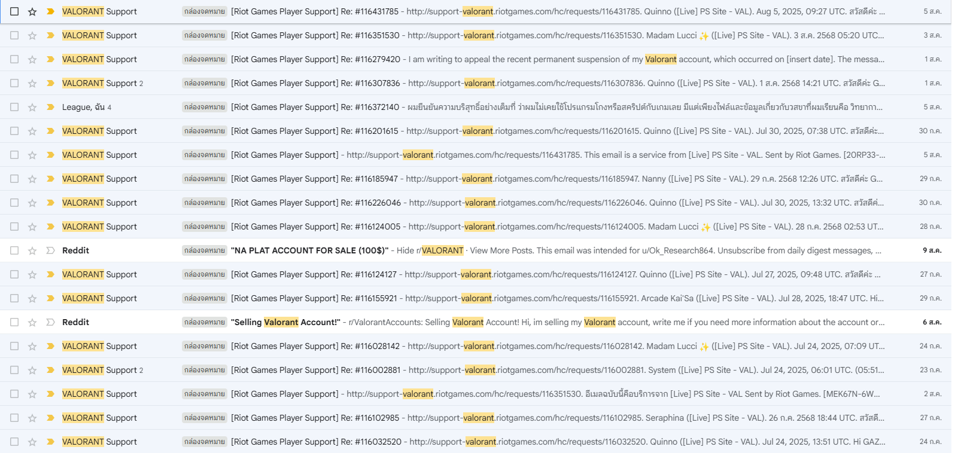Viewport: 955px width, 453px height.
Task: Star the email for ticket #116226046
Action: pos(32,203)
